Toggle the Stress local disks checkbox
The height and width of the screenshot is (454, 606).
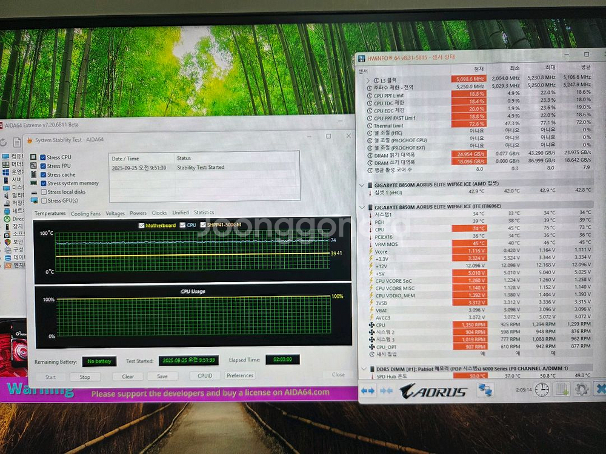[43, 192]
